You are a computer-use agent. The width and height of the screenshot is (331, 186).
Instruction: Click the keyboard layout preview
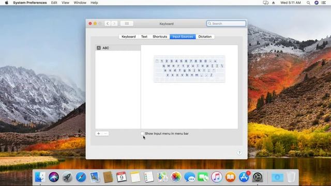coord(189,69)
